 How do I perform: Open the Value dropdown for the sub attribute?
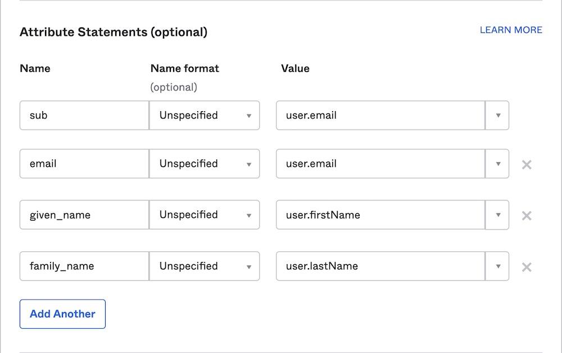coord(497,115)
